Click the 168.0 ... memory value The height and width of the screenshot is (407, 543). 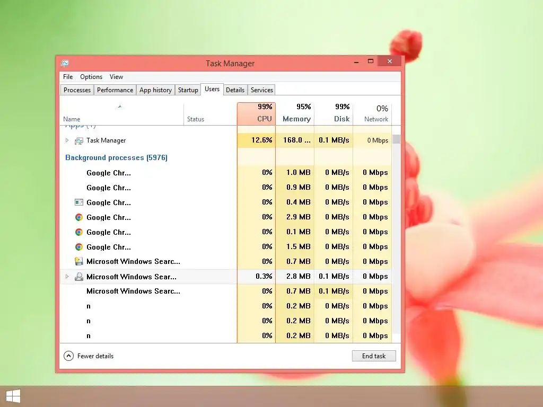(x=295, y=140)
